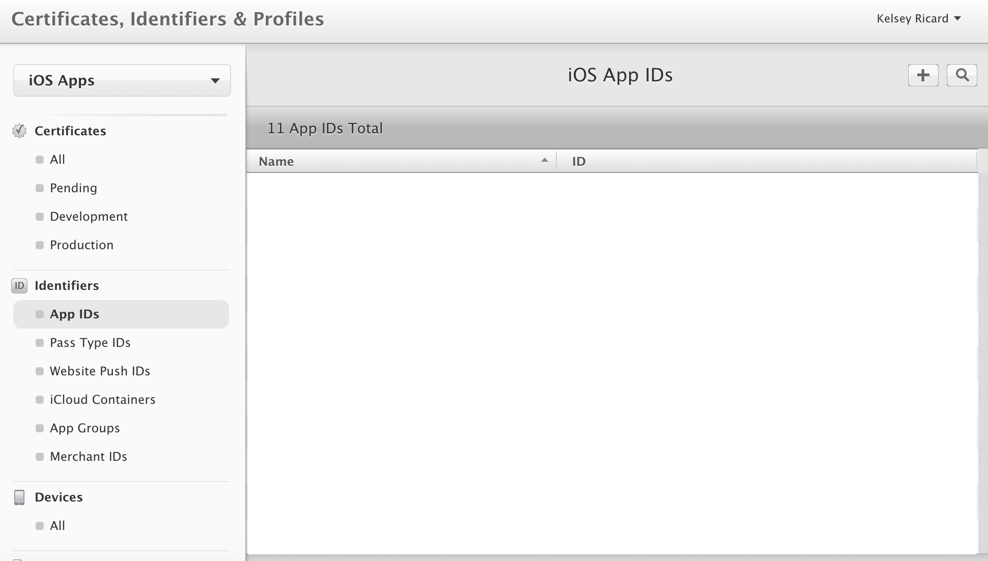Screen dimensions: 988x561
Task: Open iCloud Containers
Action: pos(102,400)
